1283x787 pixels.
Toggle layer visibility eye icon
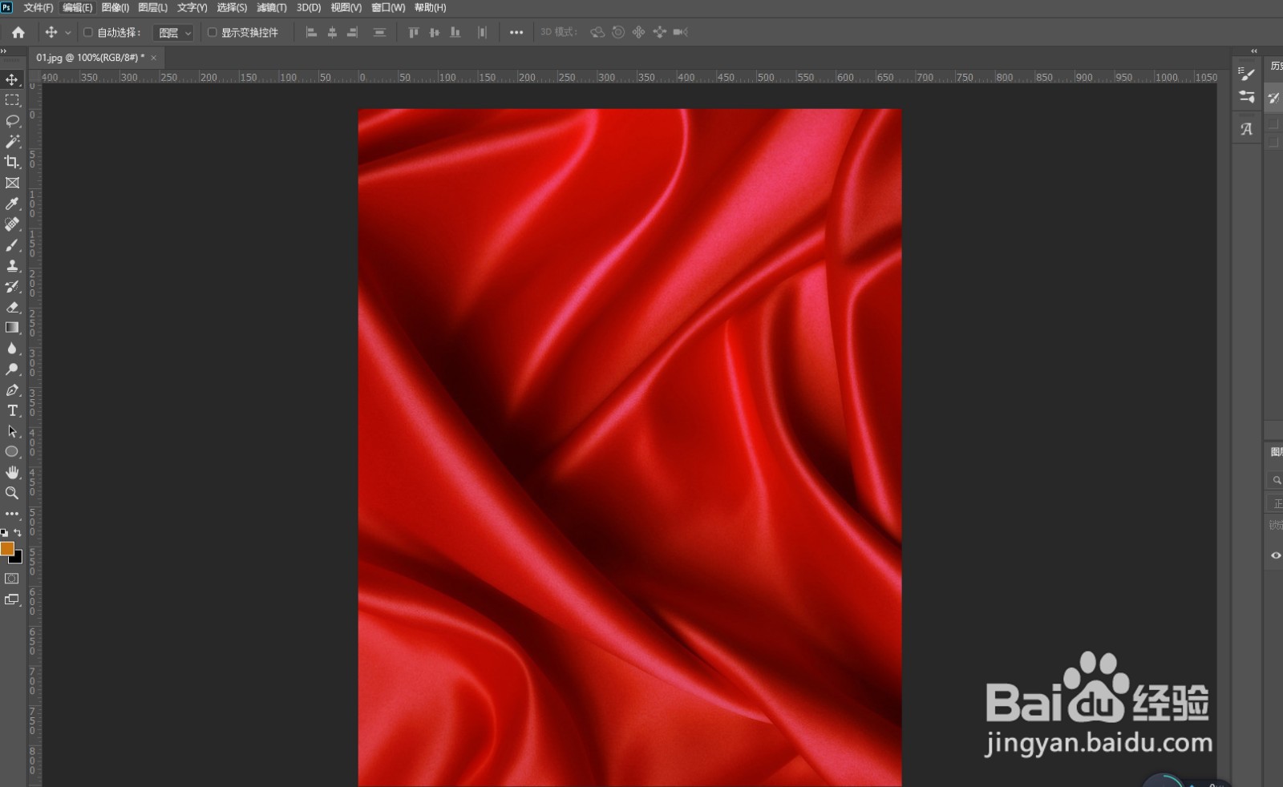[1276, 555]
